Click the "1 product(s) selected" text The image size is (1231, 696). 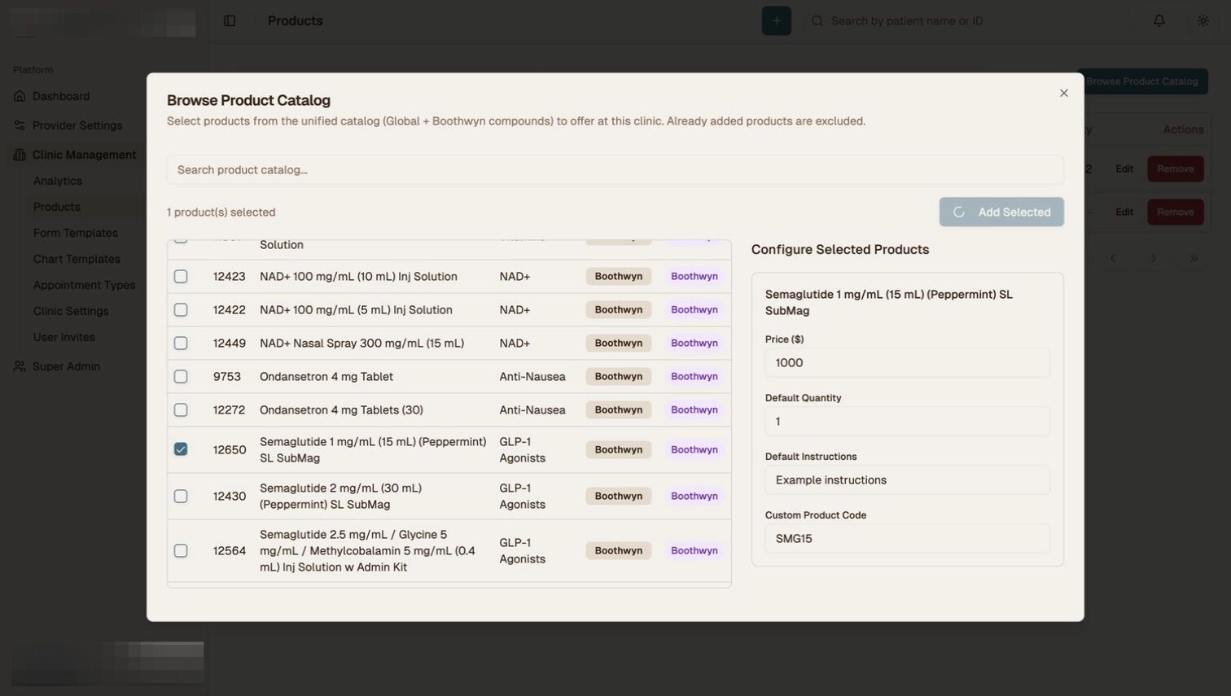tap(221, 212)
